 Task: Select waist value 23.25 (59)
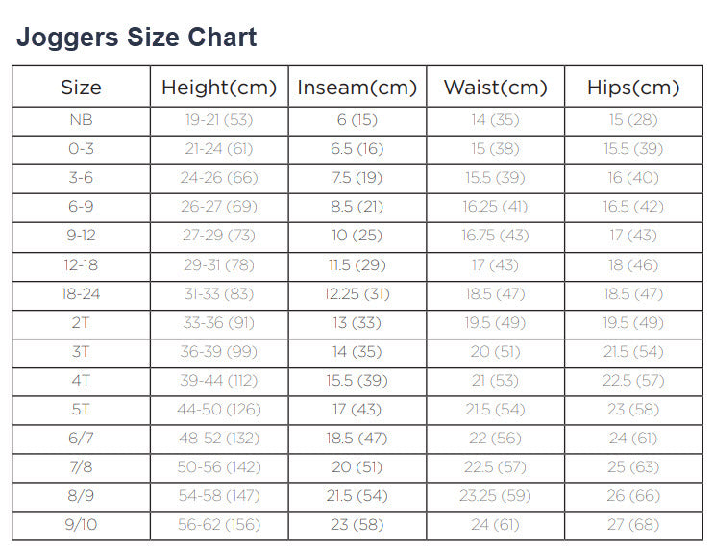tap(495, 496)
